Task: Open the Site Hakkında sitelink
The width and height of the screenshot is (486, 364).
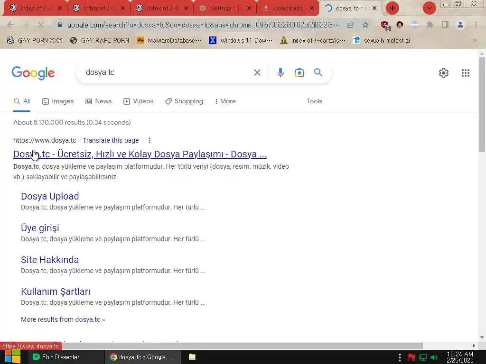Action: click(x=50, y=260)
